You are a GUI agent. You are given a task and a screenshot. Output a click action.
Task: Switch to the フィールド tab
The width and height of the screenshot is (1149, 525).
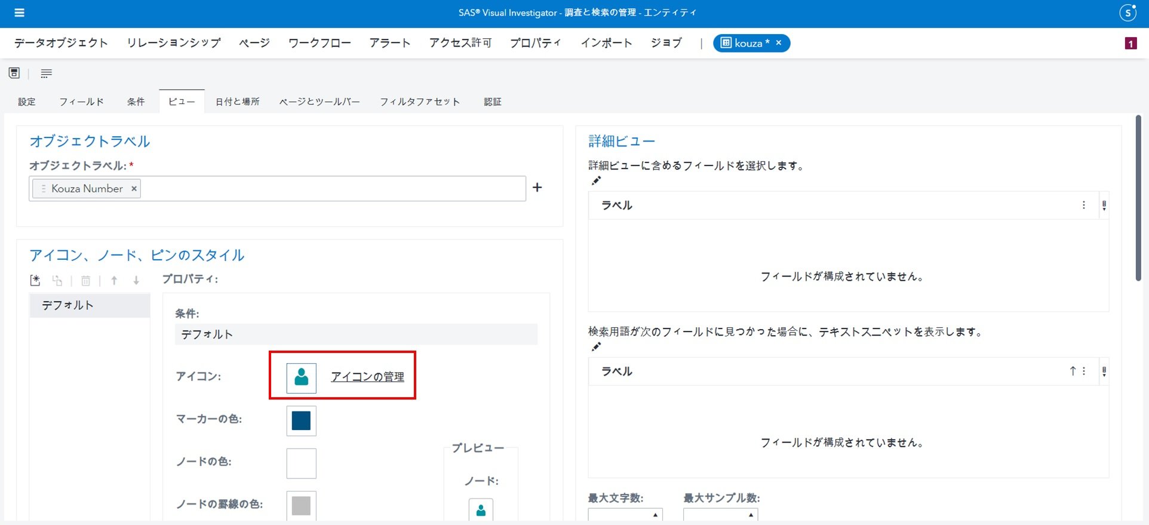[82, 102]
